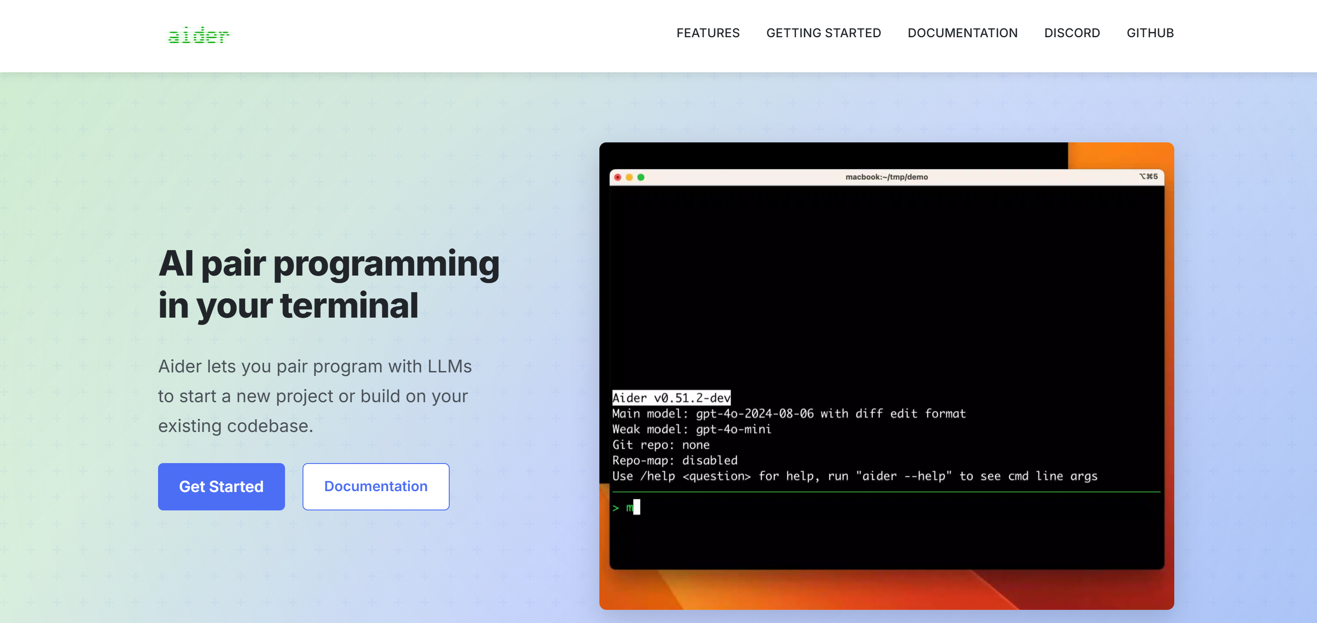
Task: Click the red close dot in terminal
Action: click(617, 177)
